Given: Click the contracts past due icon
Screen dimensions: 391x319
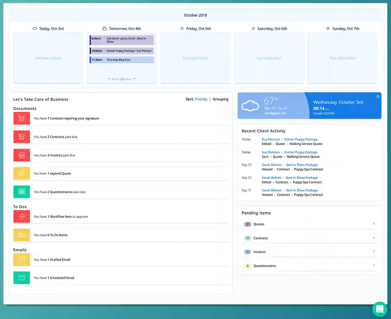Looking at the screenshot, I should click(x=22, y=137).
